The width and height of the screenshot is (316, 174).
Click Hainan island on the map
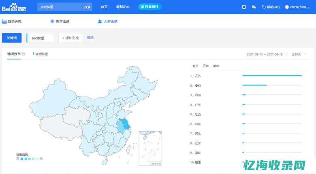pyautogui.click(x=105, y=162)
